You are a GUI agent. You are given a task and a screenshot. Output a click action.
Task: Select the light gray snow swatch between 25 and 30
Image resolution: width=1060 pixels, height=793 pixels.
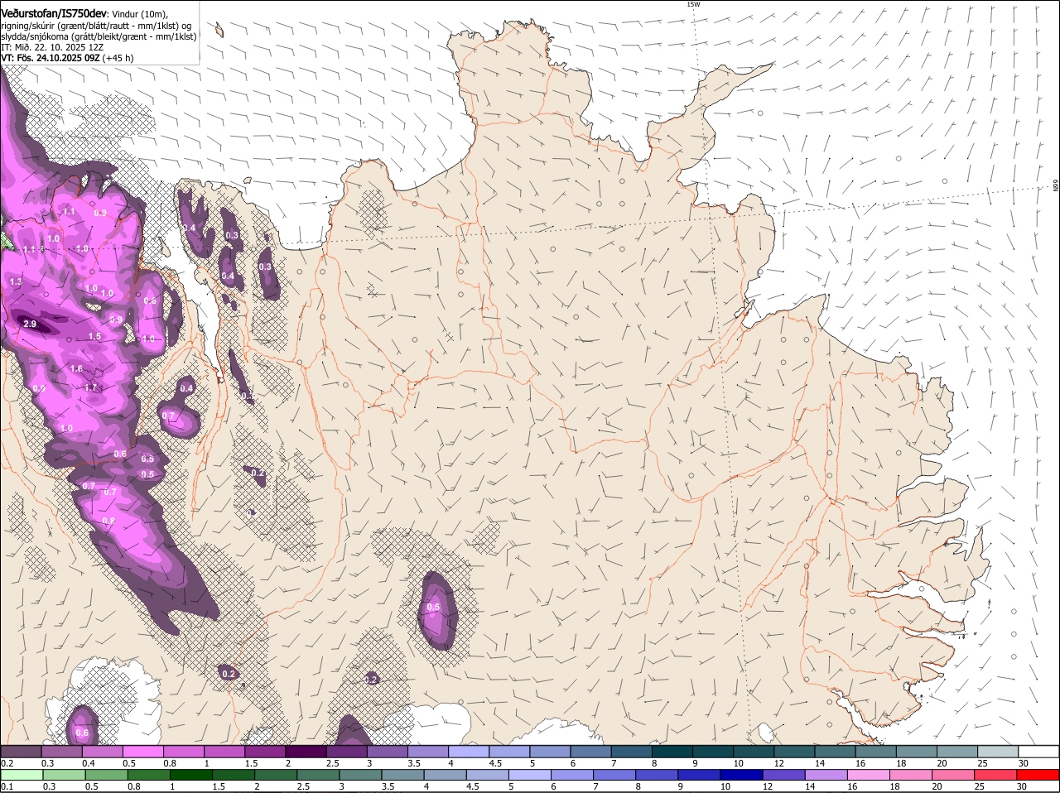999,751
